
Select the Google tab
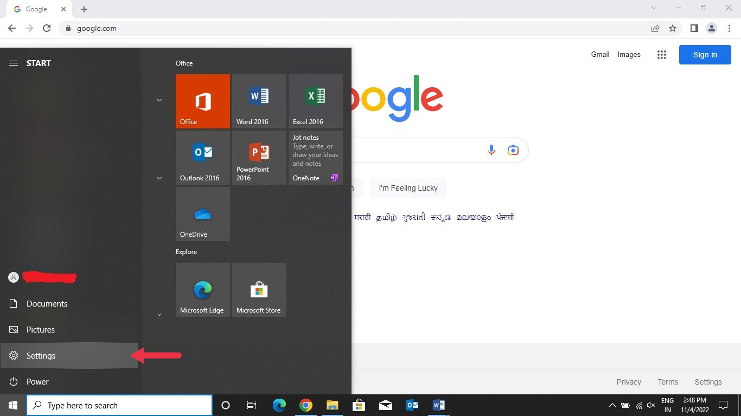click(x=39, y=9)
